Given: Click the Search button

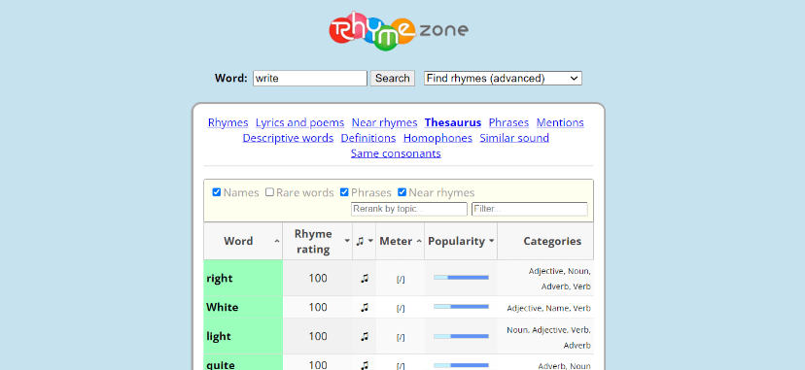Looking at the screenshot, I should [x=392, y=78].
